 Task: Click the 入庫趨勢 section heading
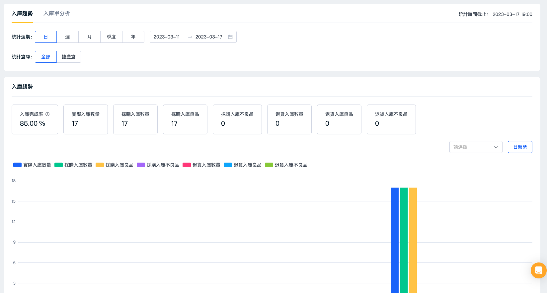coord(22,87)
